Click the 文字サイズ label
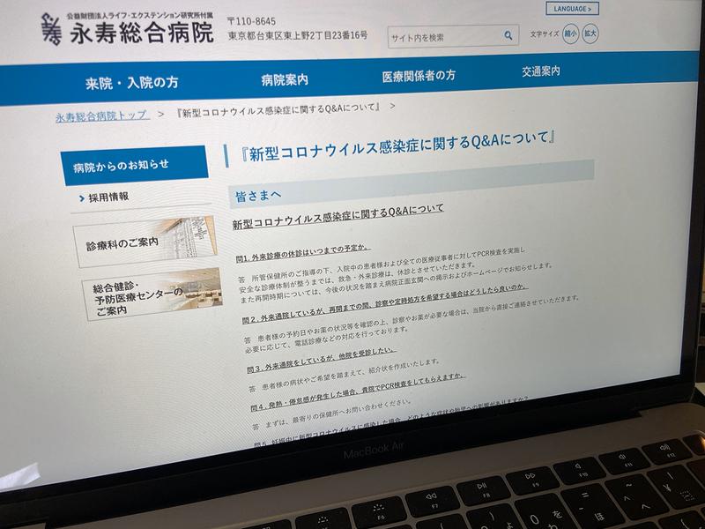 [x=544, y=34]
